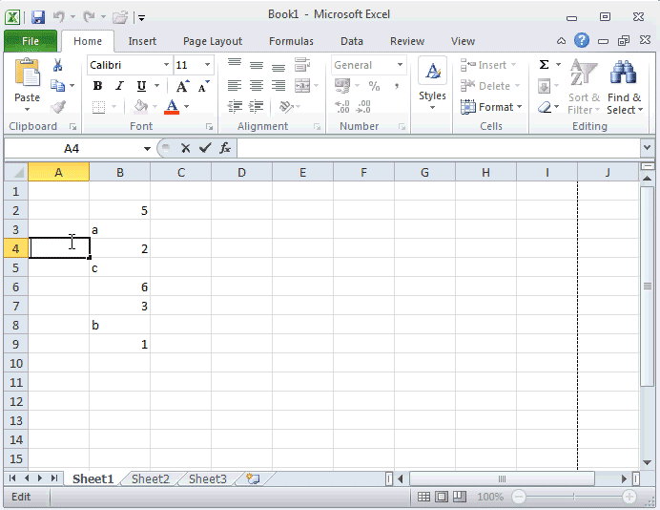Screen dimensions: 660x510
Task: Open the green File button
Action: click(x=30, y=41)
